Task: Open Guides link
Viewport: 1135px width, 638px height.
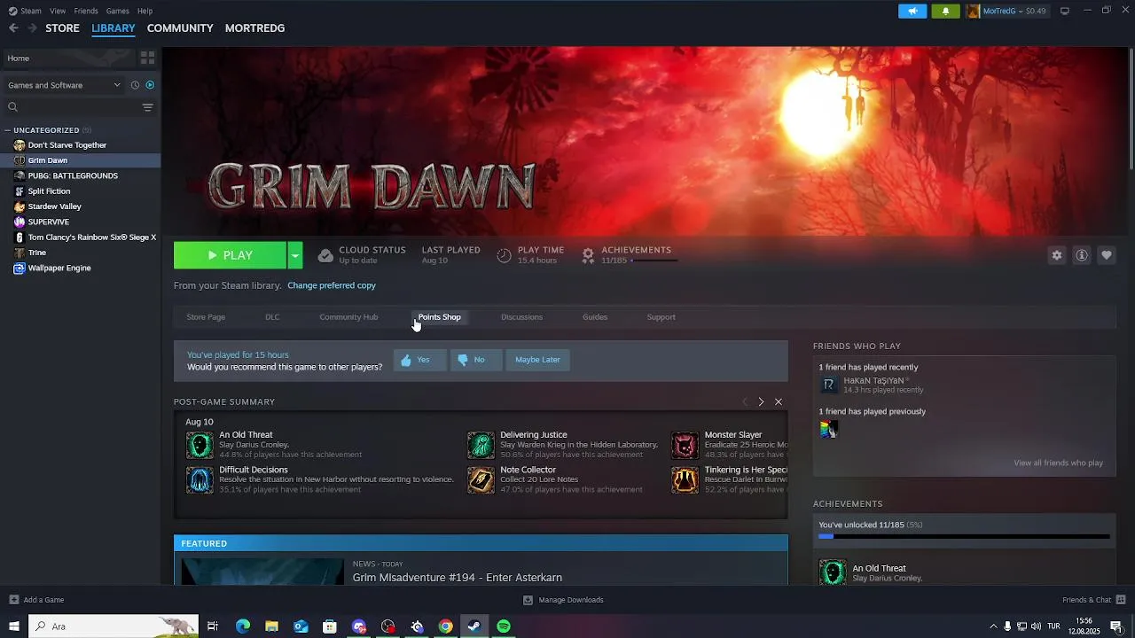Action: click(595, 317)
